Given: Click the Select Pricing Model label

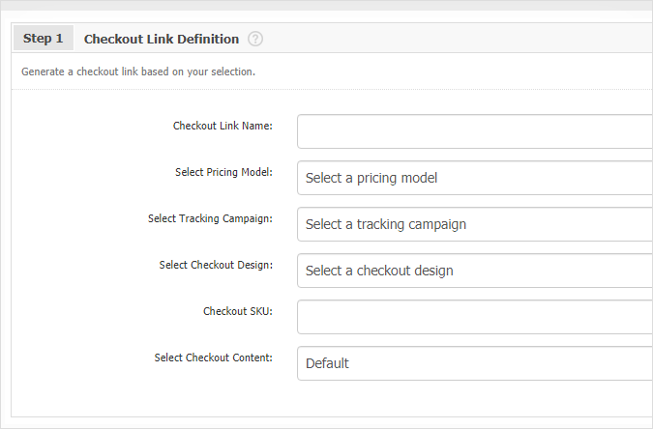Looking at the screenshot, I should (223, 172).
